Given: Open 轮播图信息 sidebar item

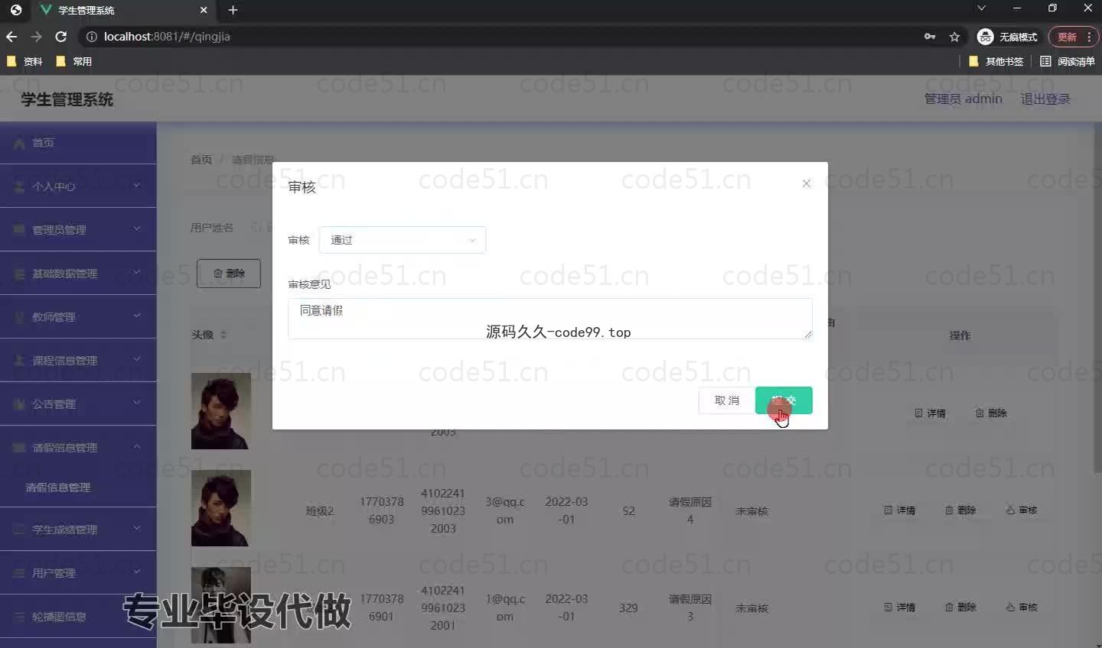Looking at the screenshot, I should click(78, 616).
